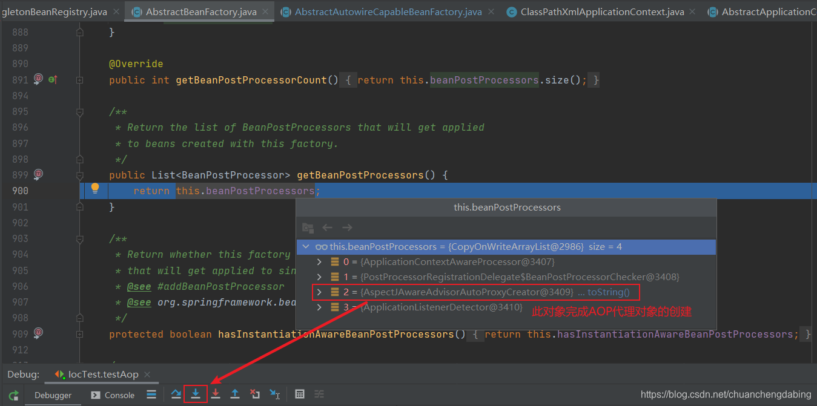The width and height of the screenshot is (817, 406).
Task: Switch to the AbstractAutowireCapableBeanFactory.java tab
Action: point(388,11)
